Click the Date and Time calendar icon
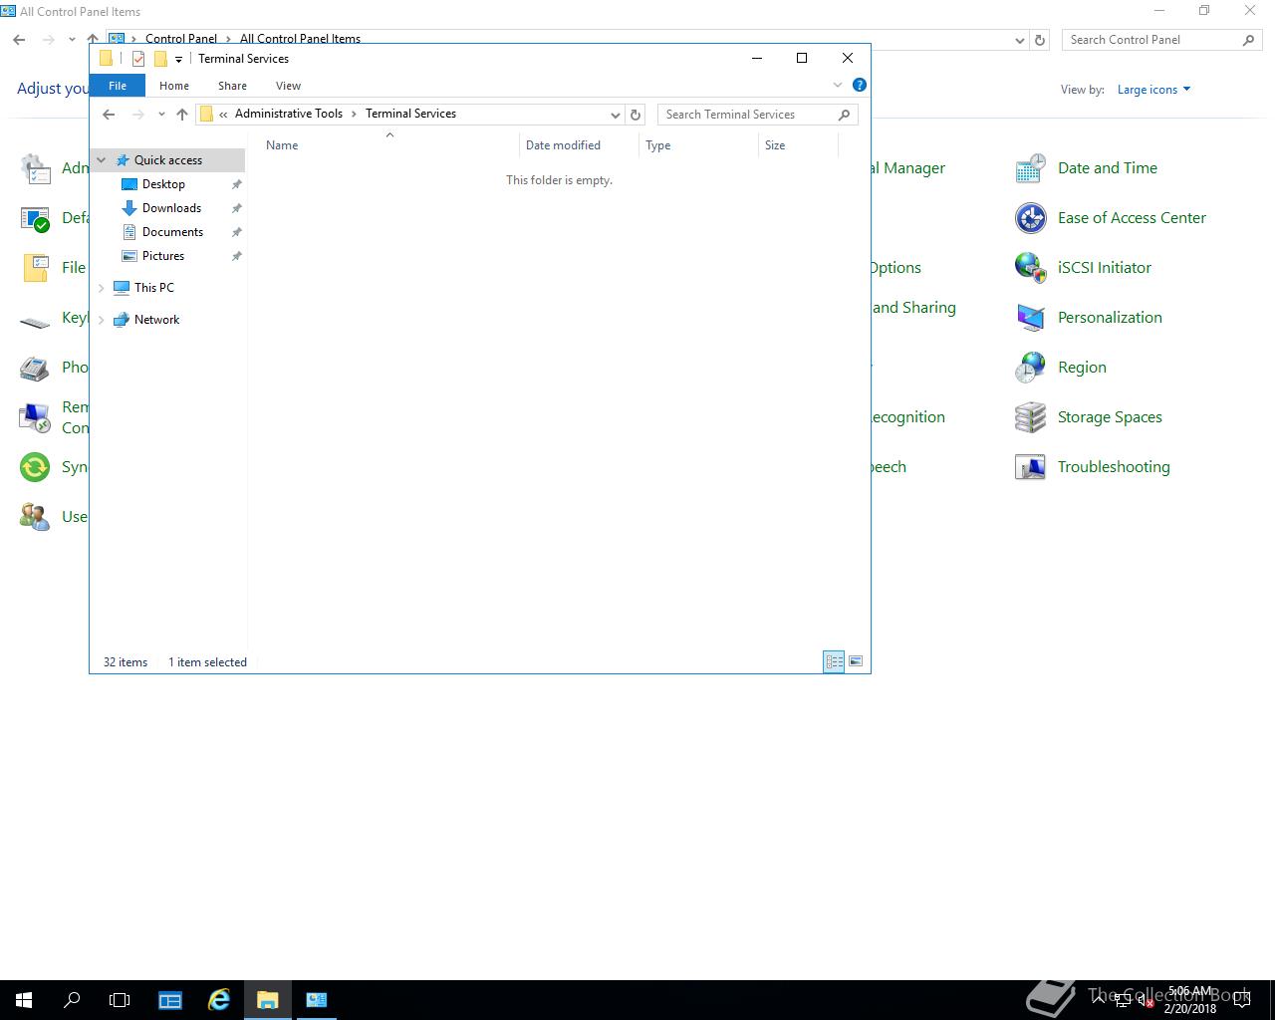 click(x=1030, y=168)
